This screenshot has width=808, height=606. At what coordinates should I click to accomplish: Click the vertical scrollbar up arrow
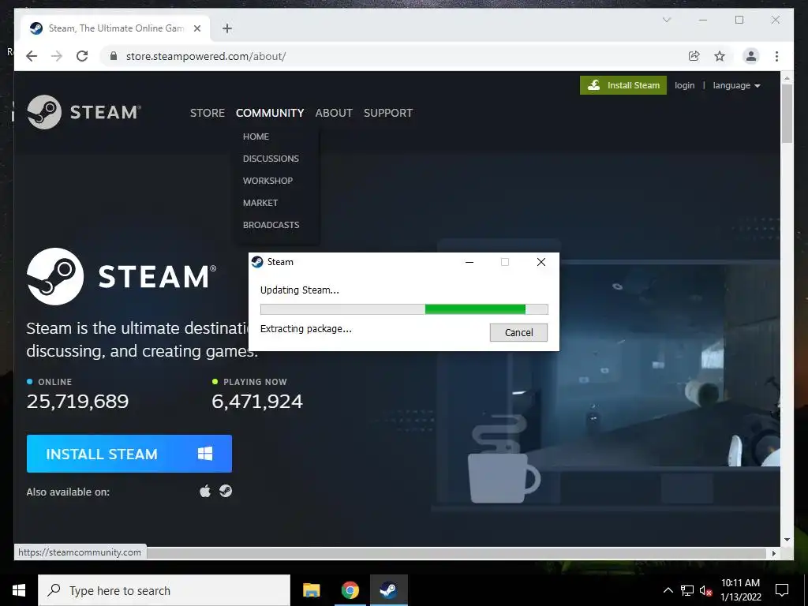coord(787,78)
